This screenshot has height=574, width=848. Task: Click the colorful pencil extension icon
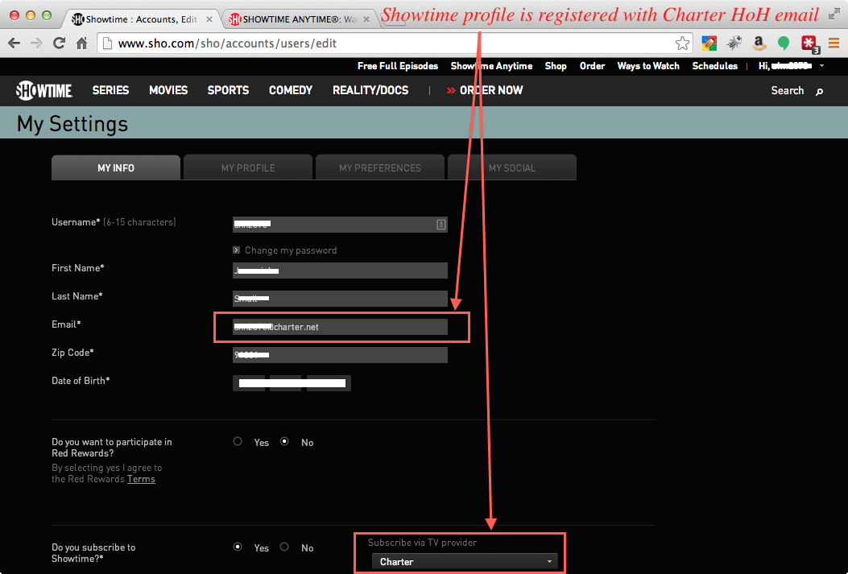click(709, 43)
